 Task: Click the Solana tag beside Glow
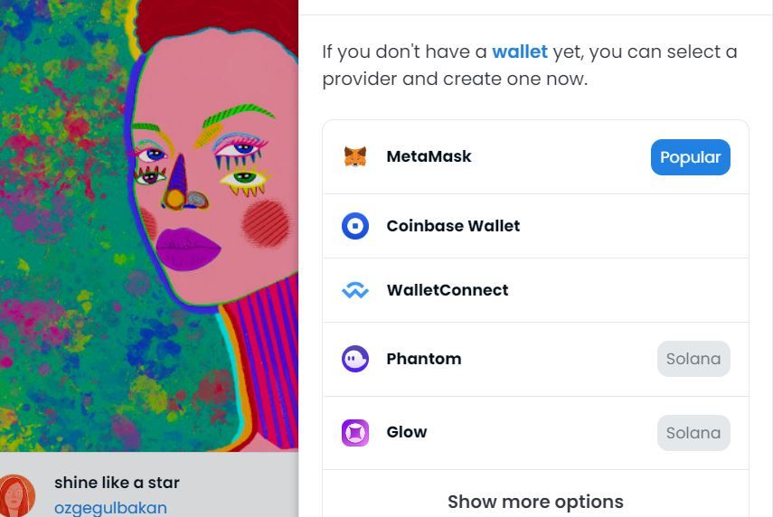[x=693, y=433]
